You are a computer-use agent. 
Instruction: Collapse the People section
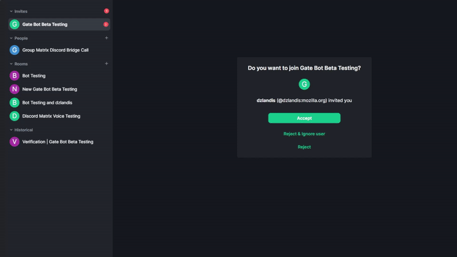pyautogui.click(x=11, y=38)
